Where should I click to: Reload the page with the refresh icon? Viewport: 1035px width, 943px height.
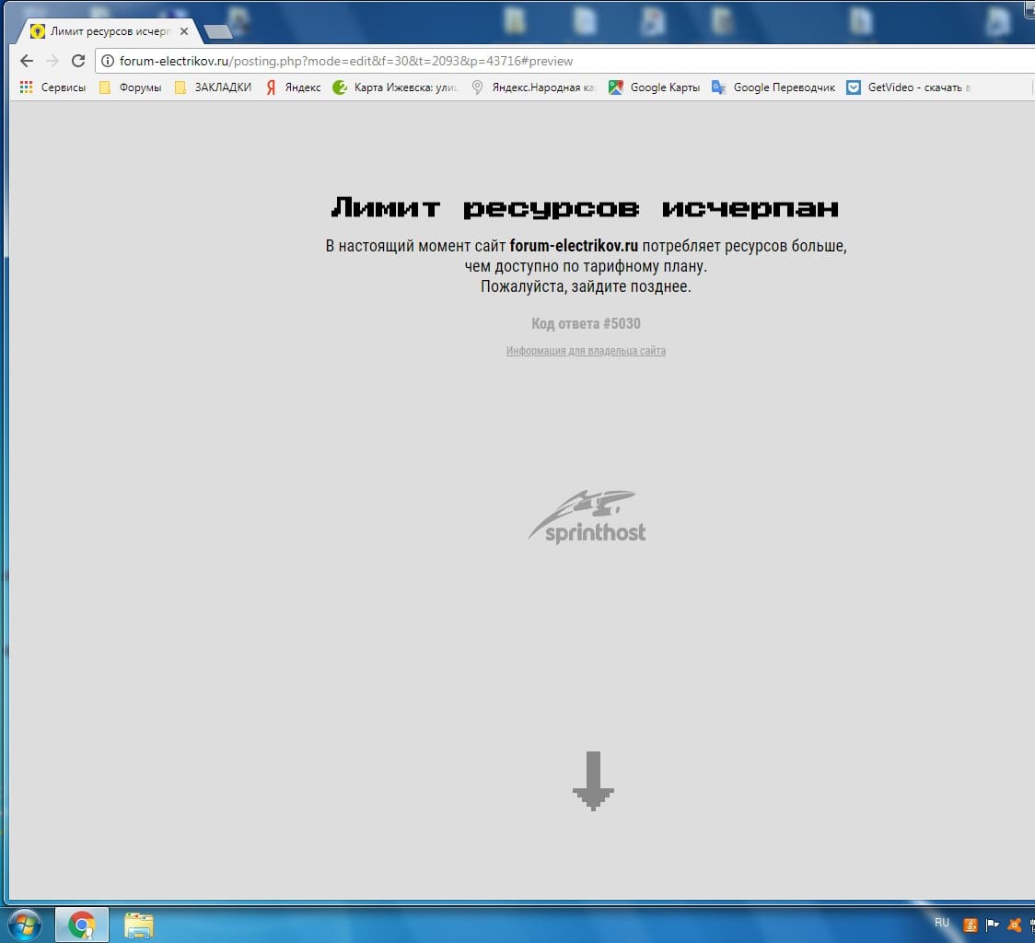click(x=78, y=61)
